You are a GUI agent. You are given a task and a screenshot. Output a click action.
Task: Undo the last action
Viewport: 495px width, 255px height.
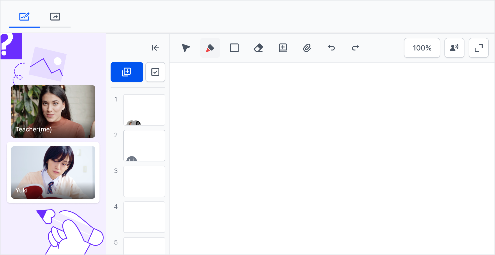(331, 48)
